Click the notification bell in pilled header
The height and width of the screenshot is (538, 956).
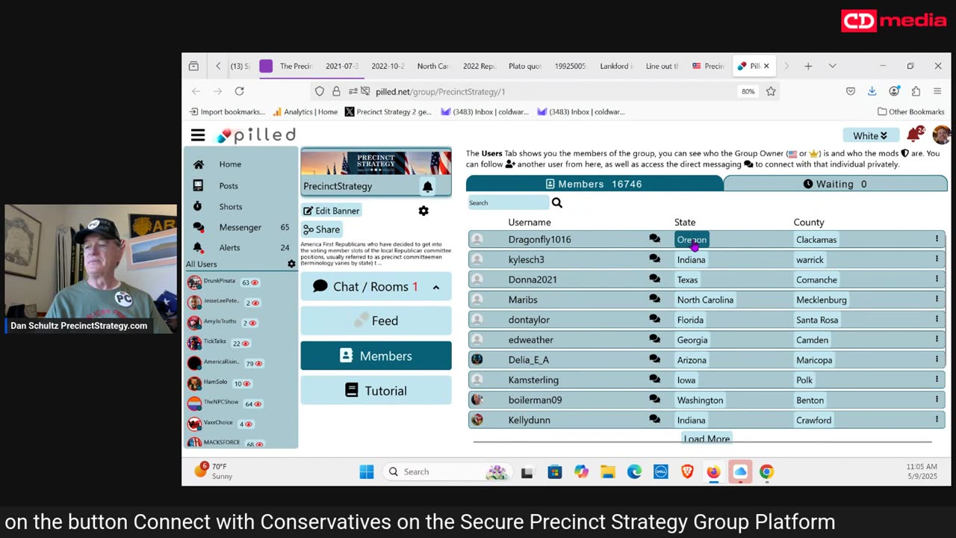(x=913, y=135)
